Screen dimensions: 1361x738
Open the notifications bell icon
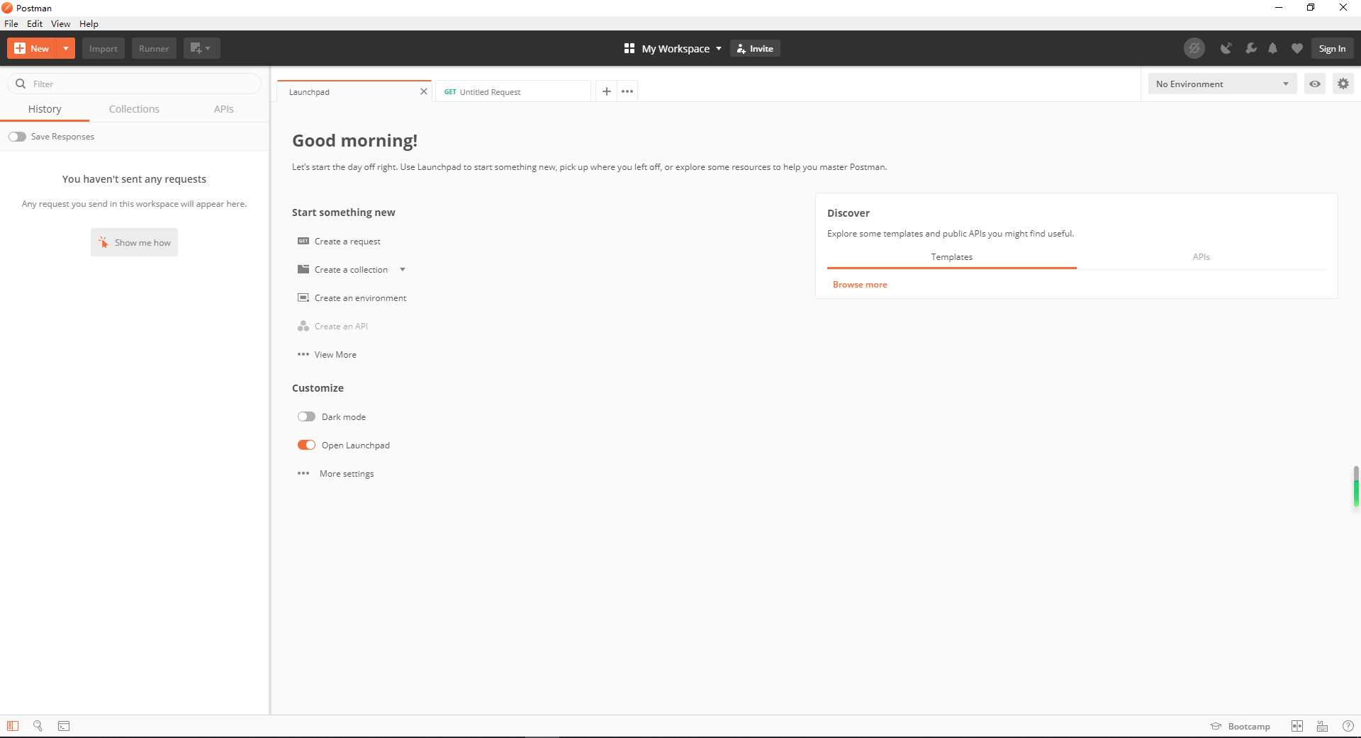(1273, 48)
